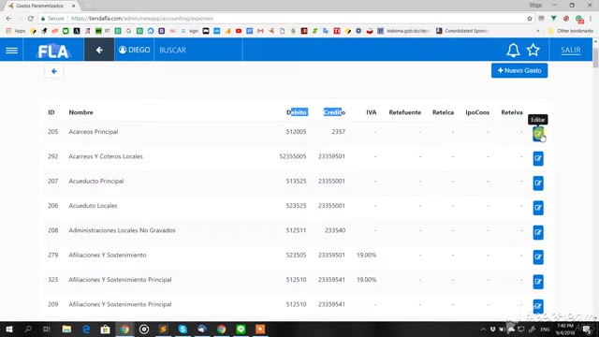Open the inabima.gob.do bookmark
Screen dimensions: 599x337
(x=403, y=31)
